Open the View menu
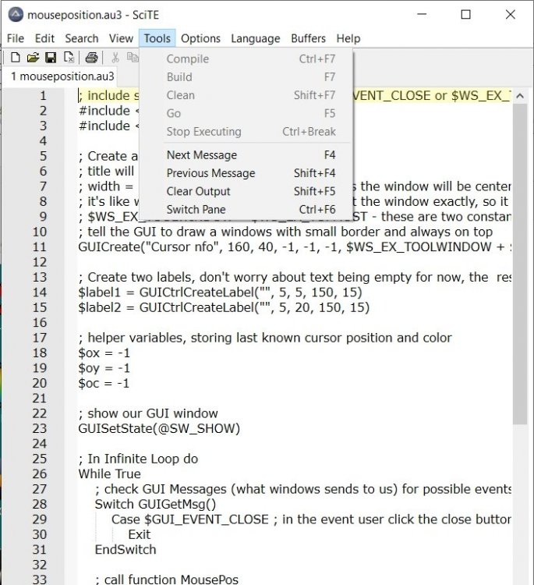This screenshot has height=585, width=534. click(121, 38)
